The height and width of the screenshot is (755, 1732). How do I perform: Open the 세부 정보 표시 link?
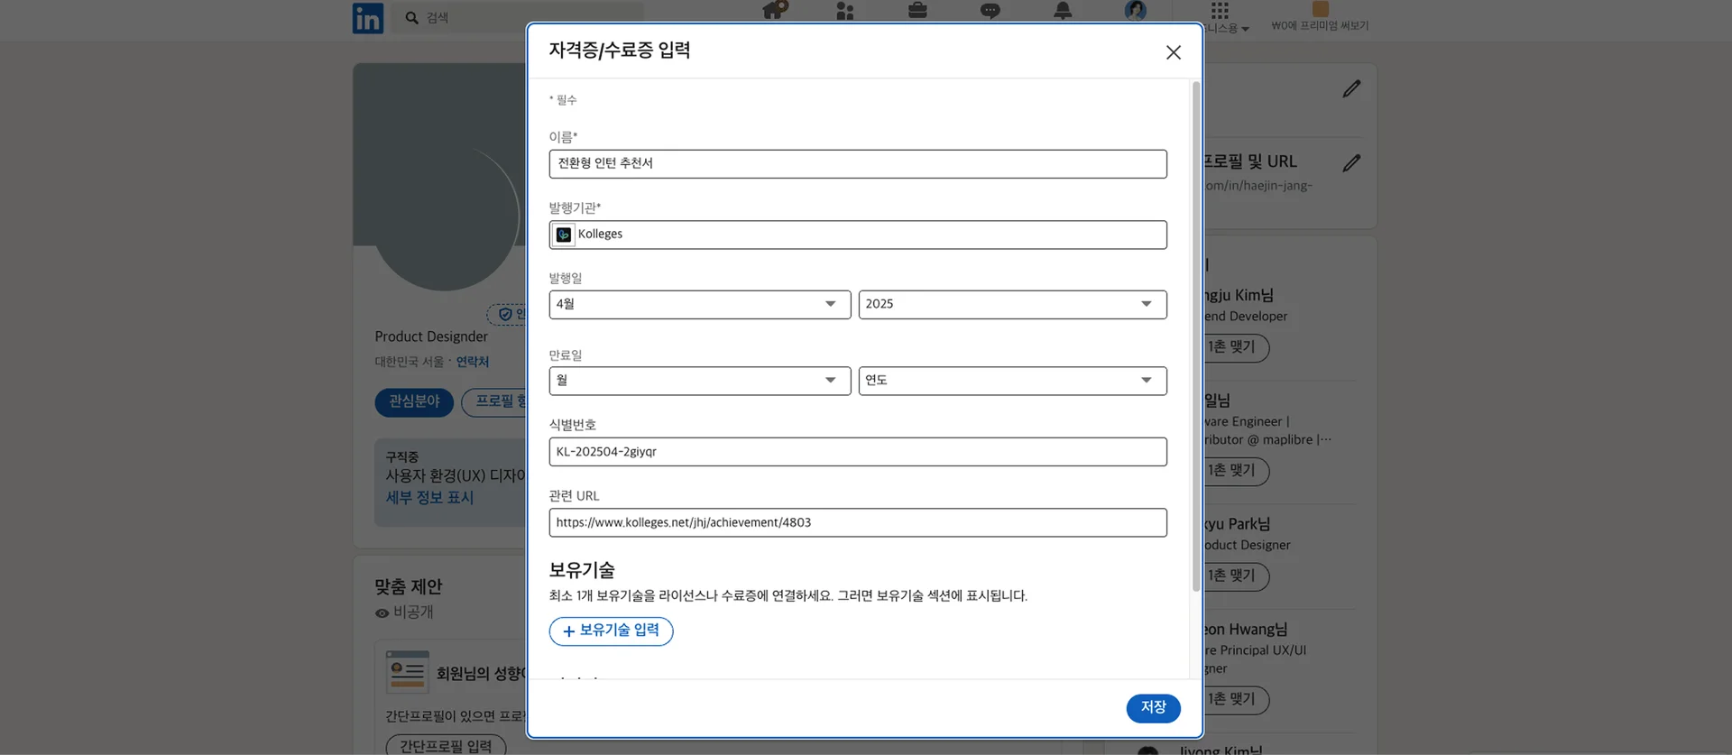coord(429,498)
